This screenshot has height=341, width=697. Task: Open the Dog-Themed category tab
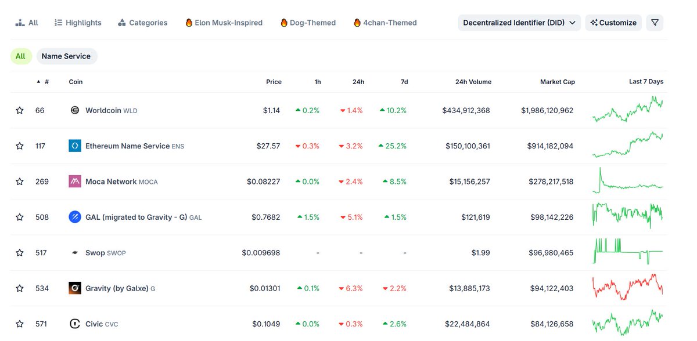[x=308, y=23]
